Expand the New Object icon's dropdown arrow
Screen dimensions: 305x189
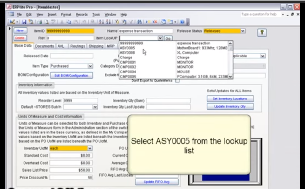click(175, 22)
